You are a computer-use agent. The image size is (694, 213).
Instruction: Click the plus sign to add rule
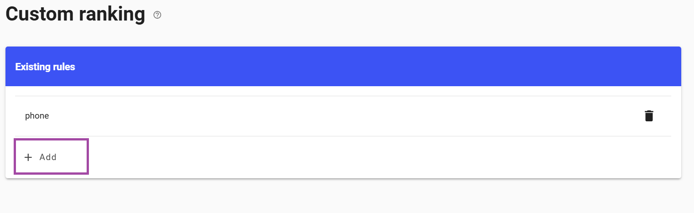pyautogui.click(x=28, y=157)
